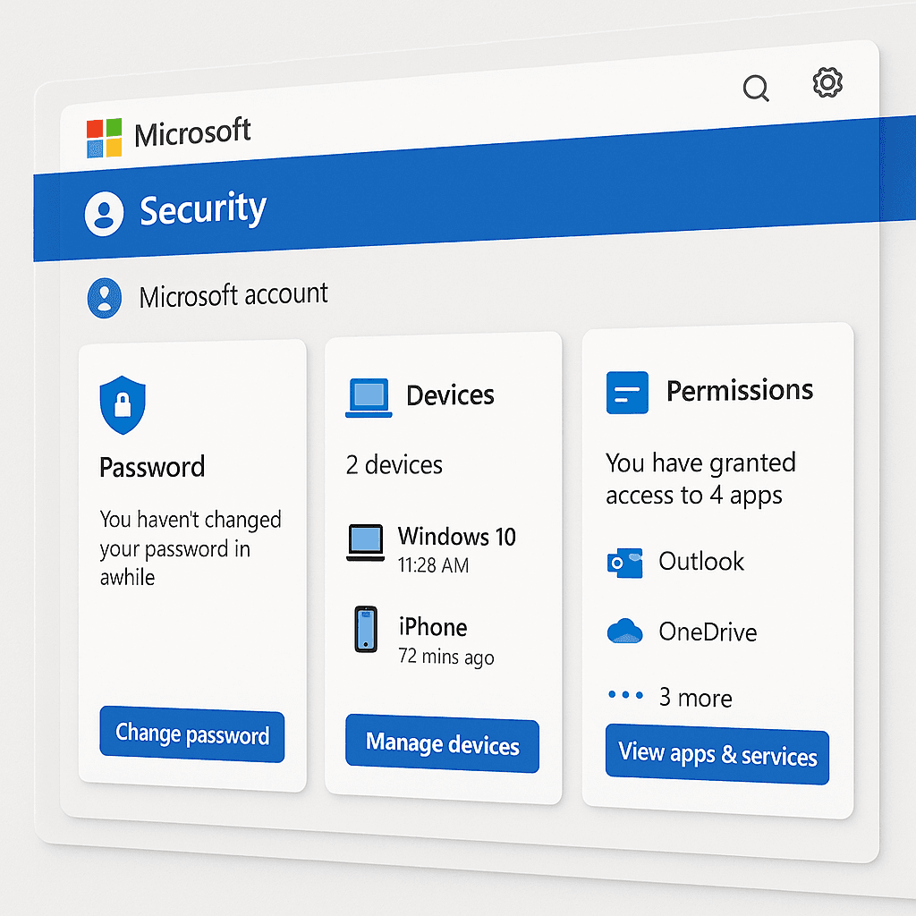Click the Microsoft four-color logo

(x=104, y=139)
